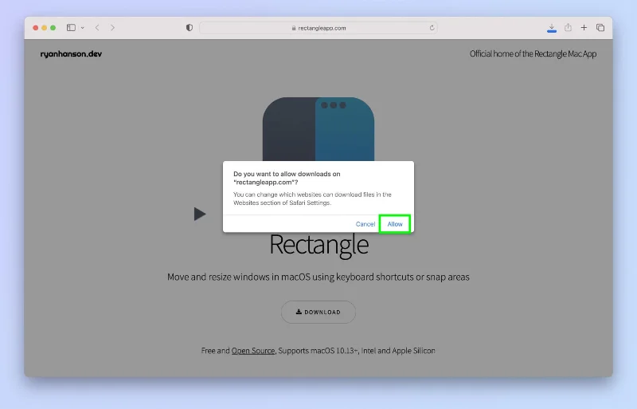Cancel the download permission dialog

coord(365,224)
